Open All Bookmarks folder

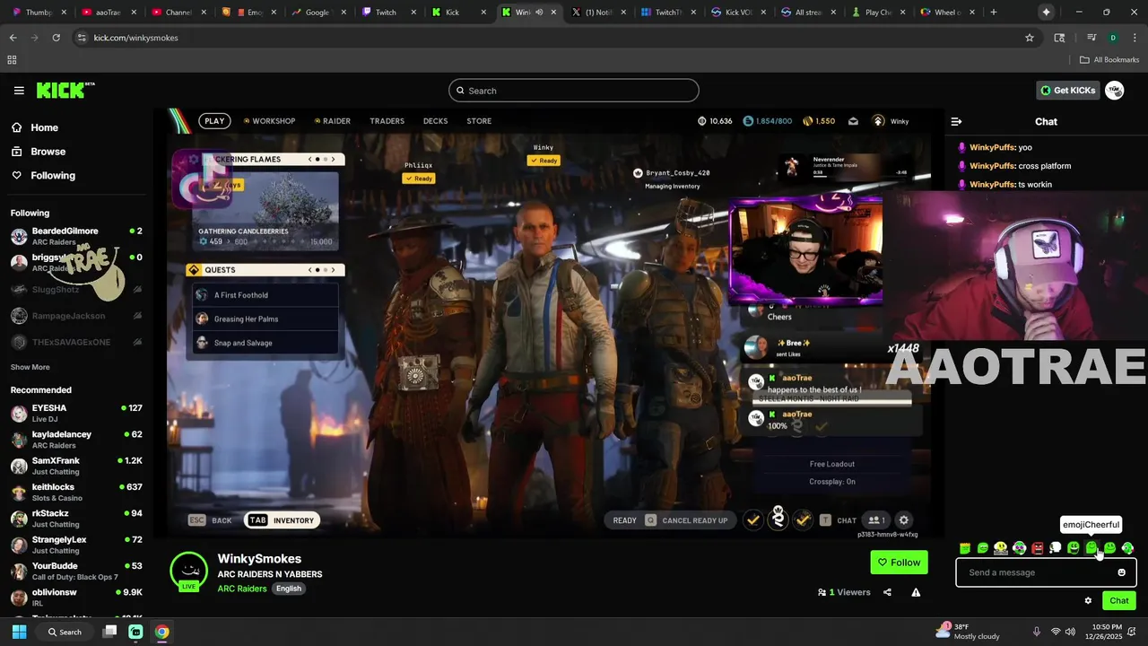(1109, 60)
